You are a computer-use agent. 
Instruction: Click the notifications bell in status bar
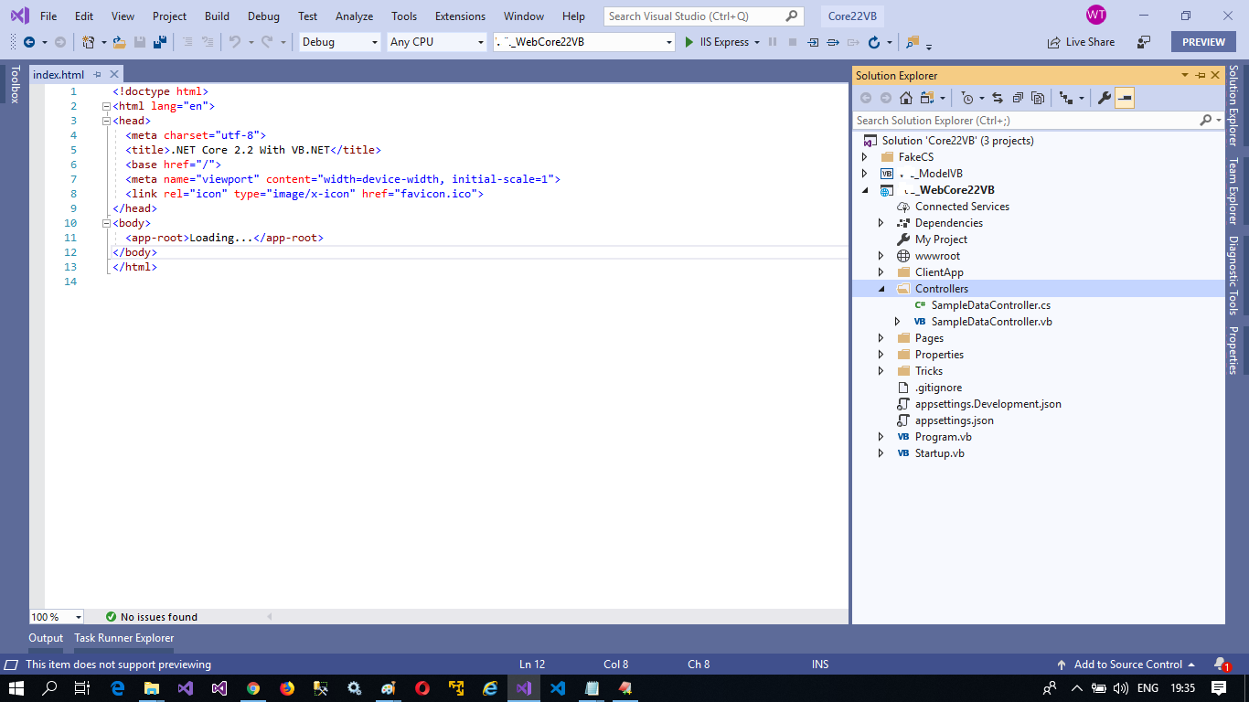1221,665
